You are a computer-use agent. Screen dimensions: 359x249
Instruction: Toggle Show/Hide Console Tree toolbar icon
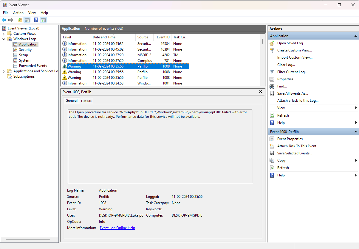[x=27, y=20]
